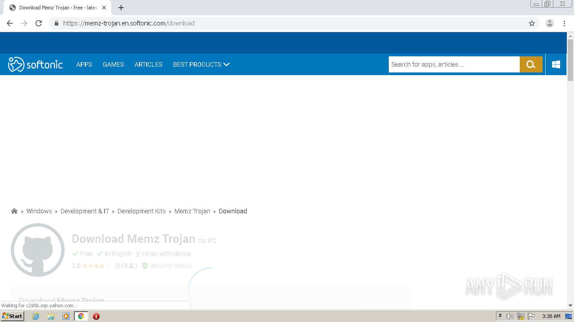The image size is (574, 322).
Task: Click the star rating
Action: tap(96, 266)
